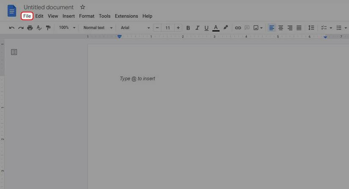
Task: Insert a link
Action: tap(238, 28)
